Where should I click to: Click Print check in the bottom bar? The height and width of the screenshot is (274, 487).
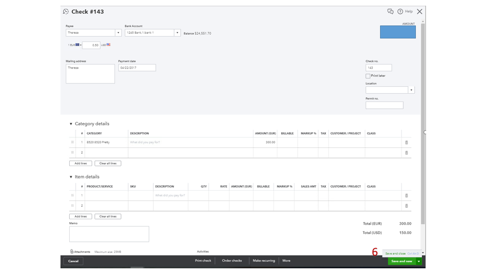tap(203, 261)
